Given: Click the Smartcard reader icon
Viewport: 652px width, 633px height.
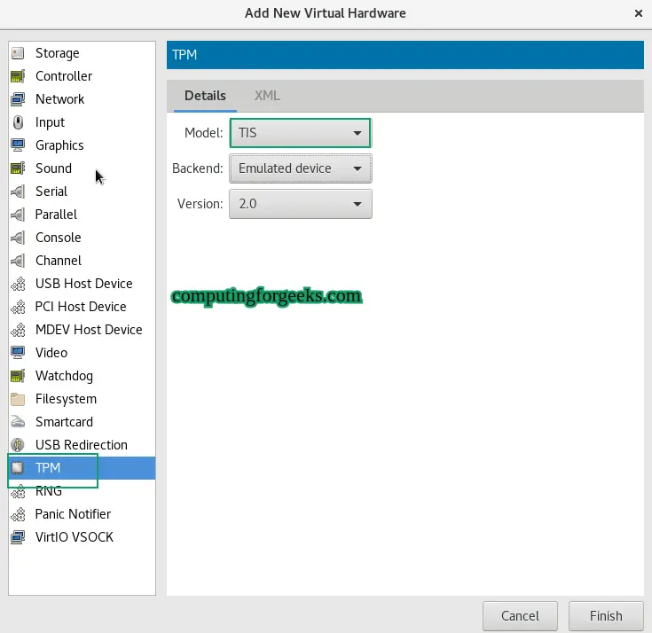Looking at the screenshot, I should pyautogui.click(x=18, y=422).
